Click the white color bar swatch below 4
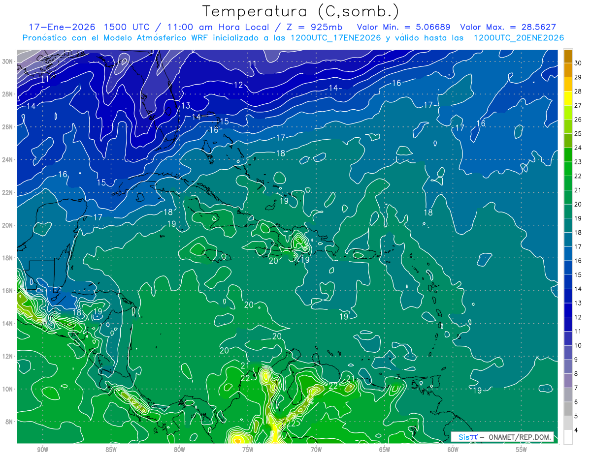The image size is (591, 456). (568, 437)
